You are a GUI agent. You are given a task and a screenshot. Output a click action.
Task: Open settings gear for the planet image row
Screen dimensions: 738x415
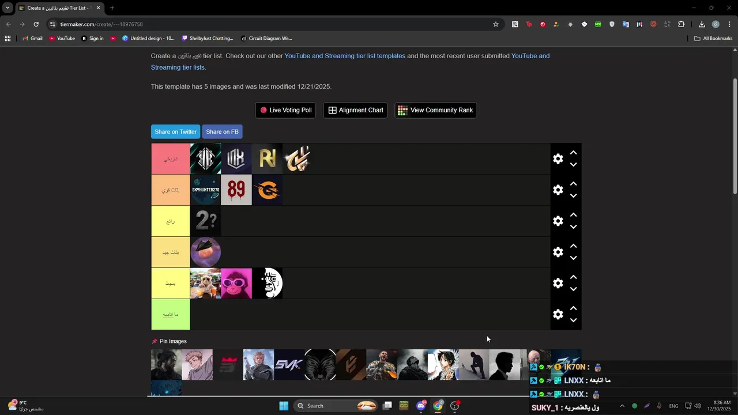[x=558, y=252]
